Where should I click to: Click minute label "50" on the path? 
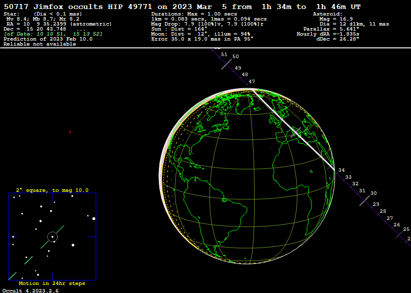(x=236, y=56)
